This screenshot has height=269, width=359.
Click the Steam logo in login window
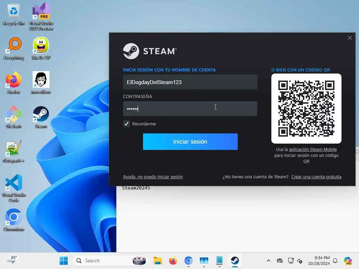pos(150,51)
